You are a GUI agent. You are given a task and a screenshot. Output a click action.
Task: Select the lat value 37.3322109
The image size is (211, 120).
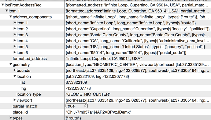(x=76, y=82)
